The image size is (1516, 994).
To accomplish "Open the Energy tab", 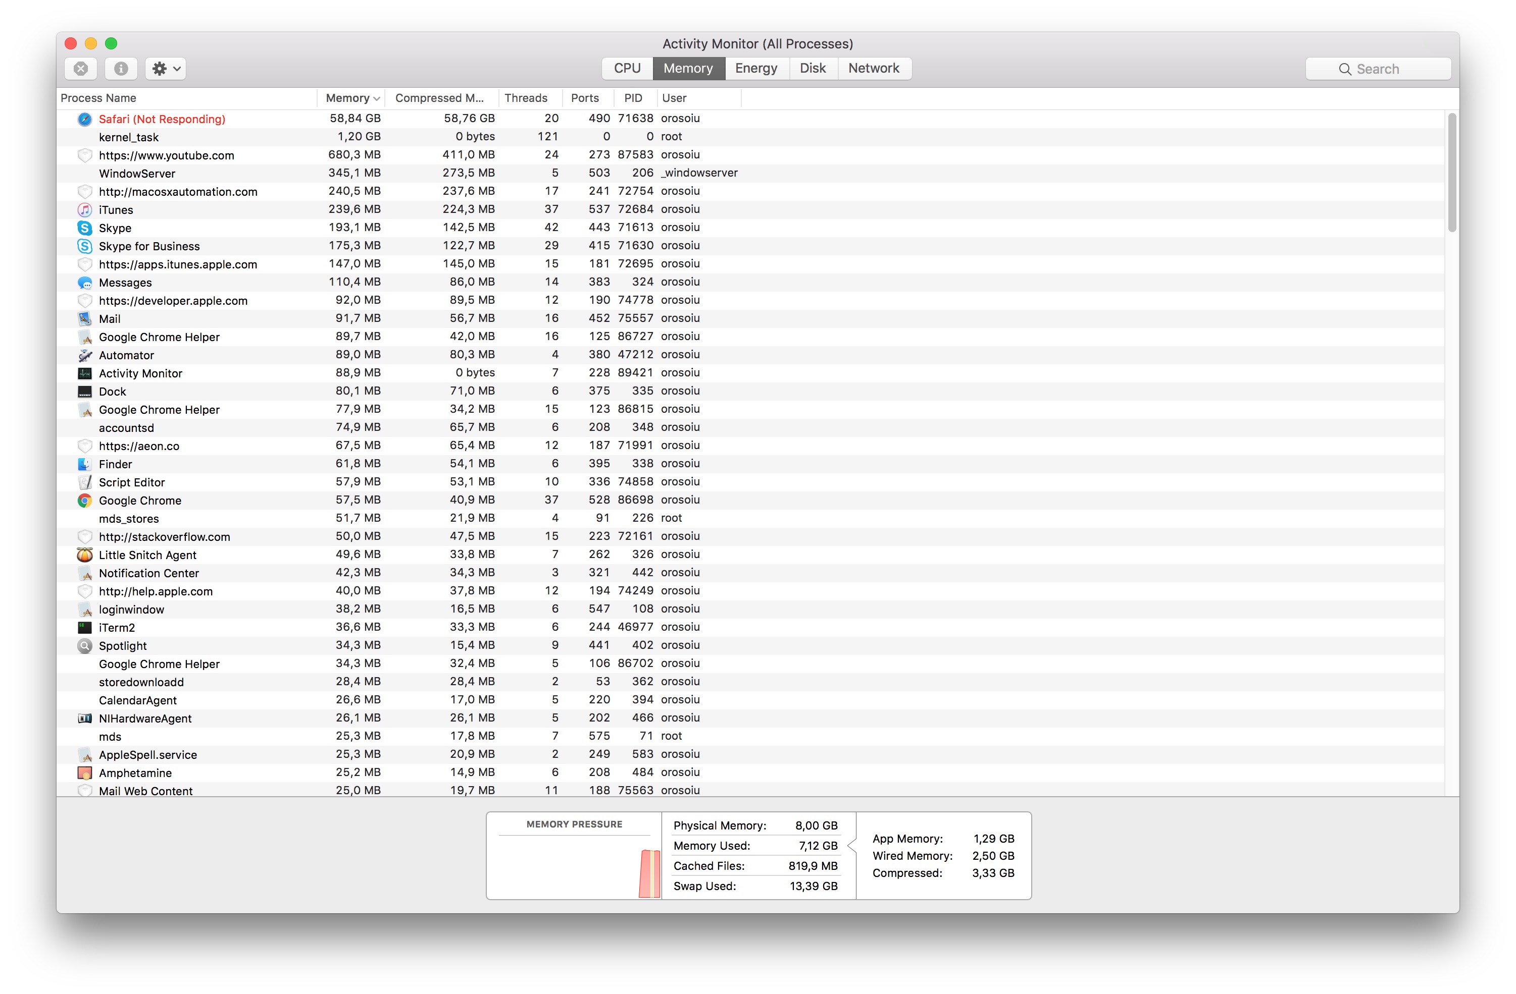I will coord(756,68).
